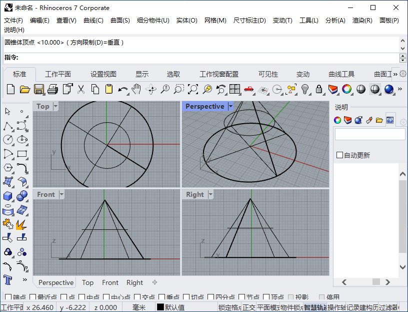The height and width of the screenshot is (312, 408).
Task: Switch to the 显示 toolbar tab
Action: click(x=142, y=74)
